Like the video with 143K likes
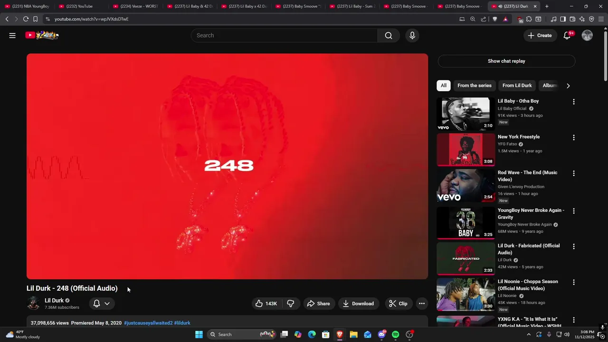This screenshot has width=608, height=342. (266, 304)
